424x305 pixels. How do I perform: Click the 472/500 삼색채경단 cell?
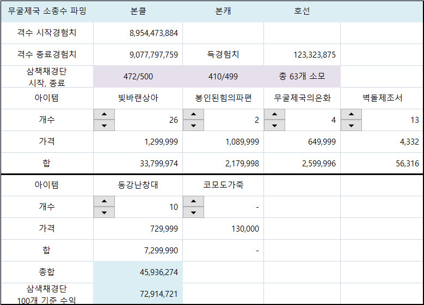[138, 77]
